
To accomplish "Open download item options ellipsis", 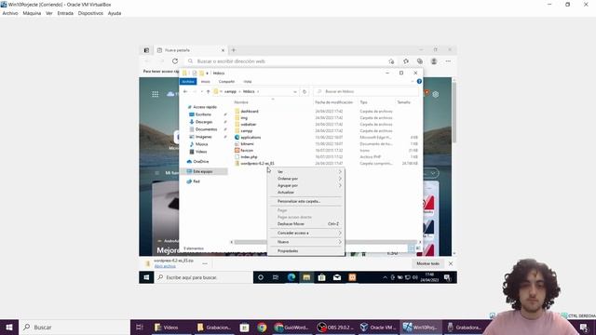I will 205,263.
